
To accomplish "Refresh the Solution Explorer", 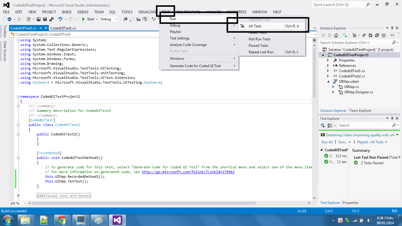I will [x=370, y=35].
